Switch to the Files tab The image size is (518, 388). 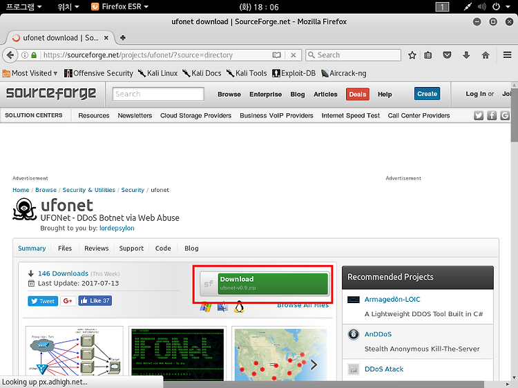click(65, 249)
